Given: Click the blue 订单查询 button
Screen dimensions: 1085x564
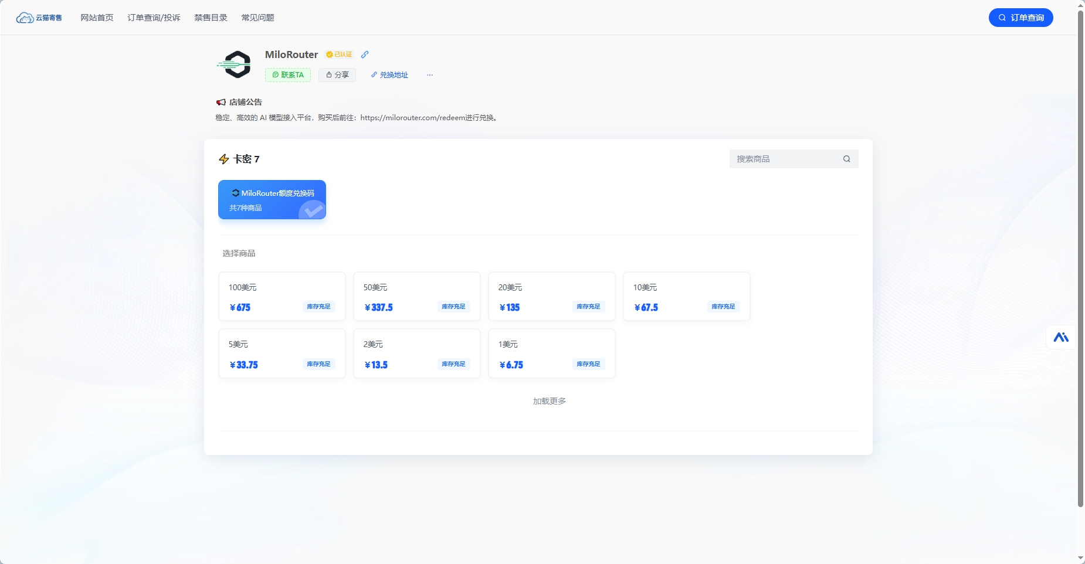Looking at the screenshot, I should pos(1021,18).
